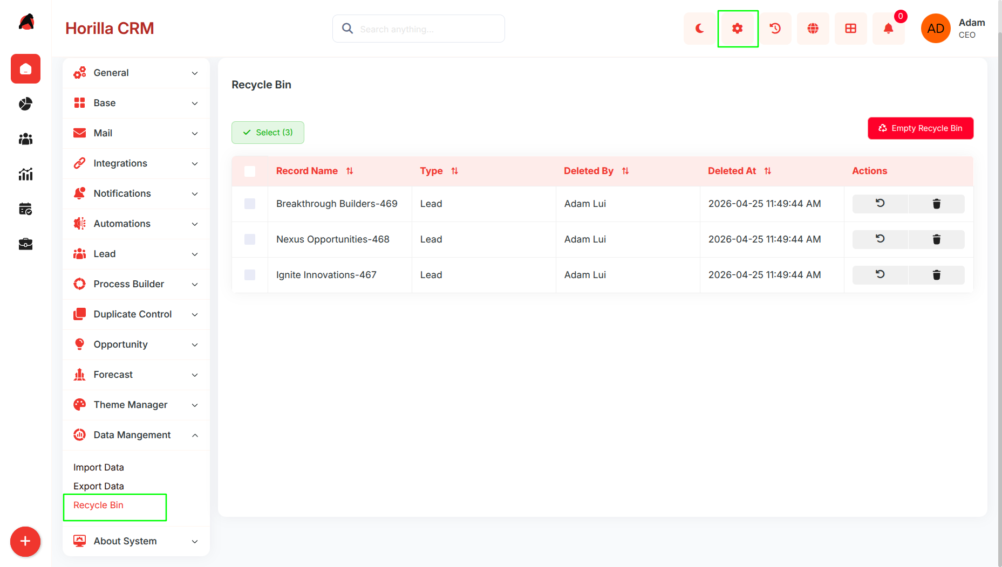
Task: Click the red plus quick-create button
Action: 25,541
